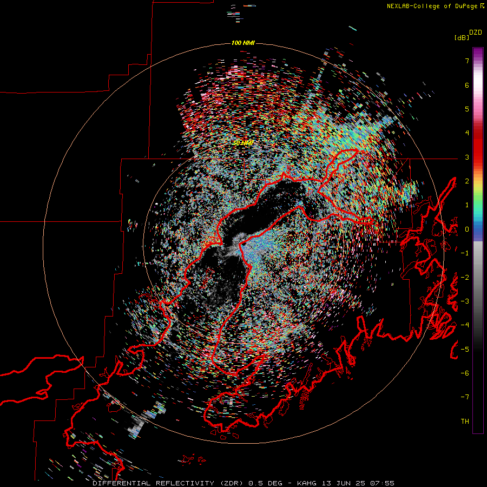The width and height of the screenshot is (487, 487).
Task: Click the -4 value on the color scale
Action: 465,325
